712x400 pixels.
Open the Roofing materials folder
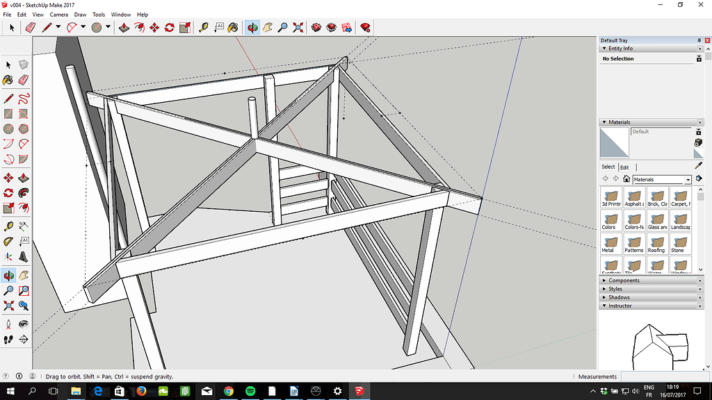click(656, 243)
